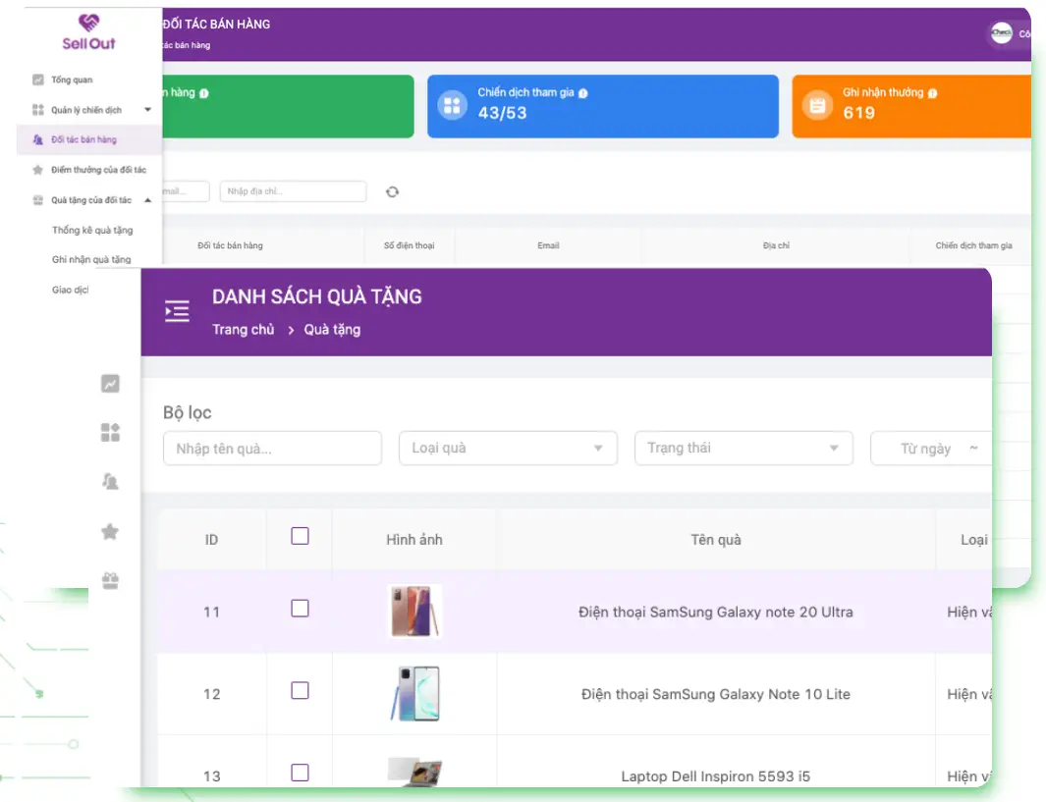Open the chart overview icon in collapsed sidebar
Screen dimensions: 1046x802
click(110, 384)
